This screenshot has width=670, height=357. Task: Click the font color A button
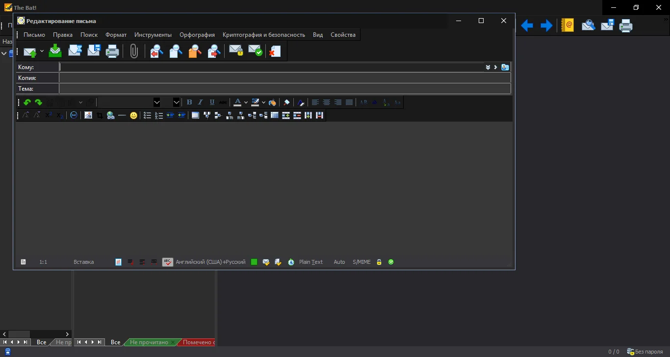(237, 102)
